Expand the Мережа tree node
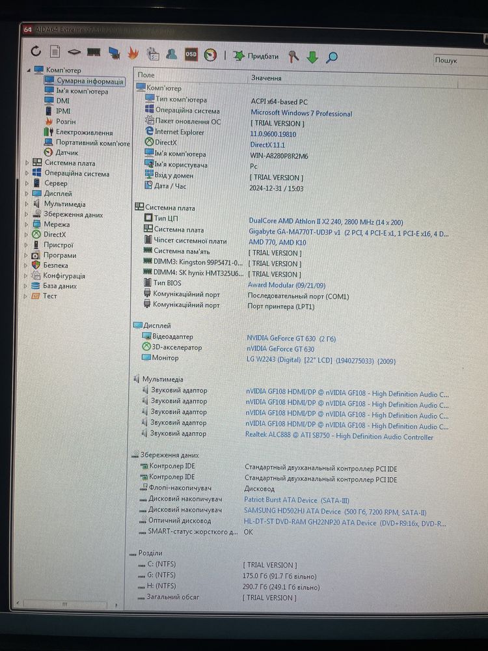This screenshot has width=488, height=651. tap(27, 224)
